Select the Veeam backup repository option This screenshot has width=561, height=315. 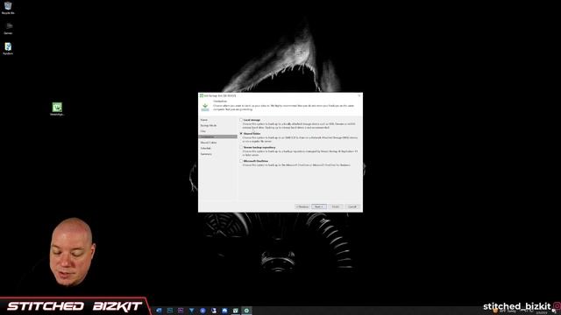click(241, 147)
